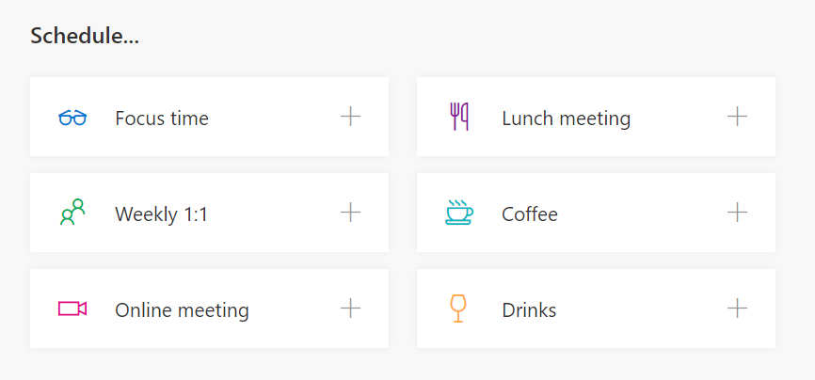Image resolution: width=815 pixels, height=380 pixels.
Task: Click the plus on the Drinks card
Action: pos(737,309)
